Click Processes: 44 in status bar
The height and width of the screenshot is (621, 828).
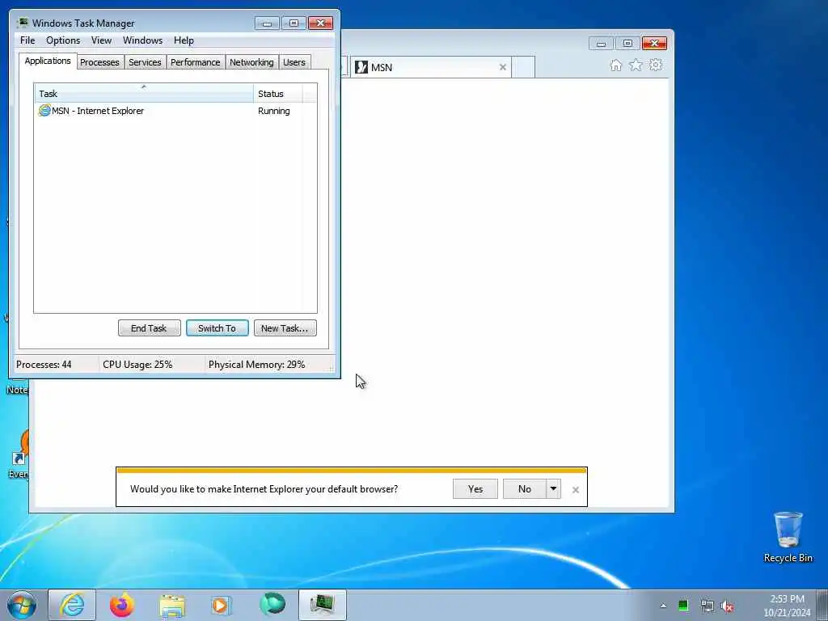(44, 365)
